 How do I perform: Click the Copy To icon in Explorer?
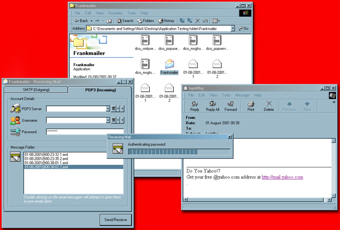coord(190,21)
